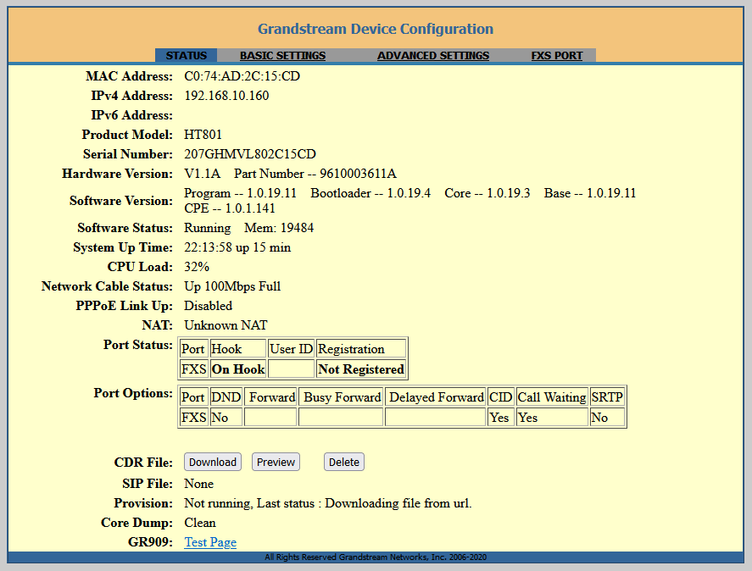Delete the CDR file
The width and height of the screenshot is (752, 571).
pyautogui.click(x=344, y=462)
